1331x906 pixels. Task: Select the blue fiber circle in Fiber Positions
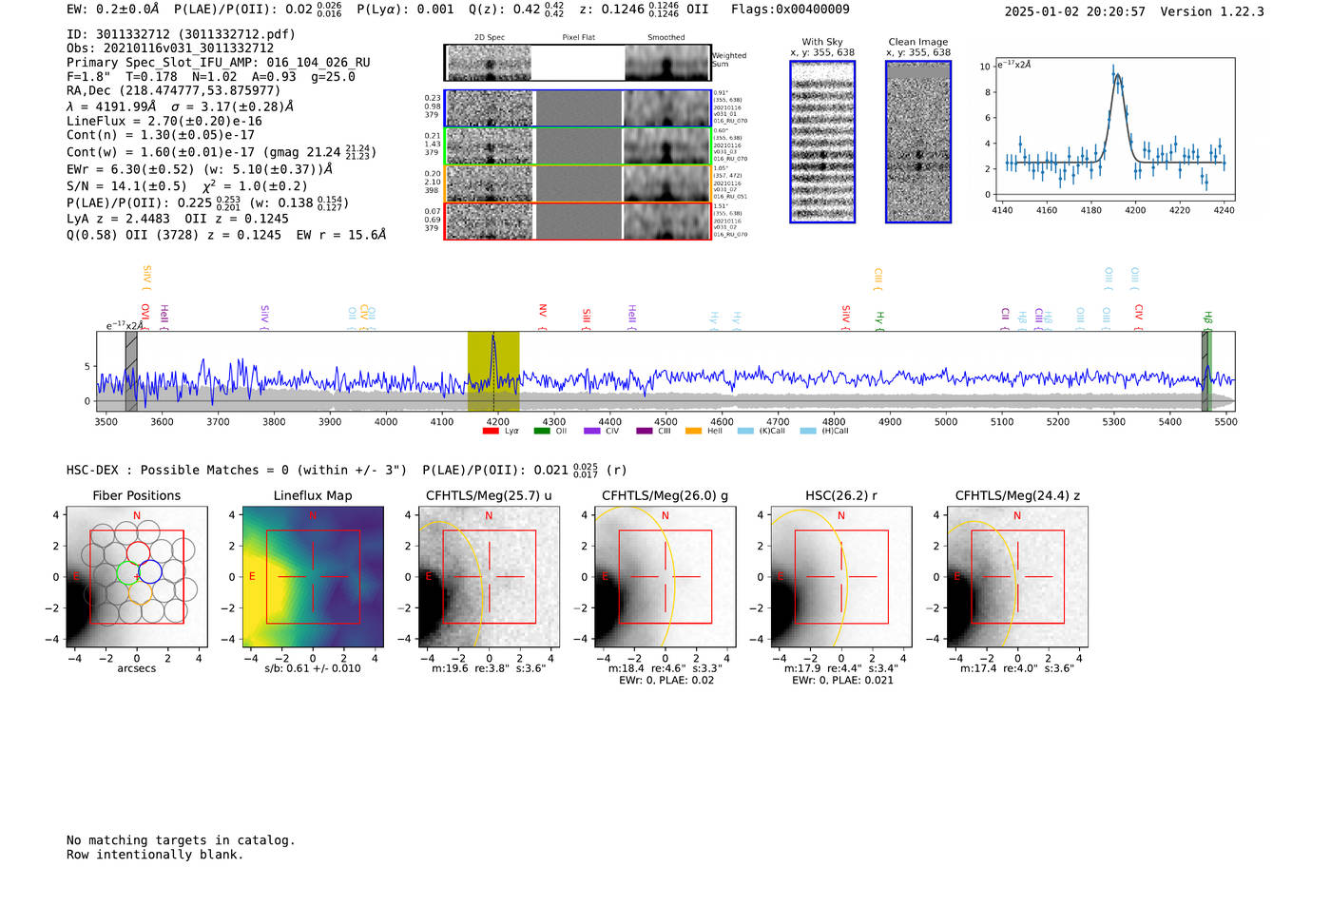[150, 572]
